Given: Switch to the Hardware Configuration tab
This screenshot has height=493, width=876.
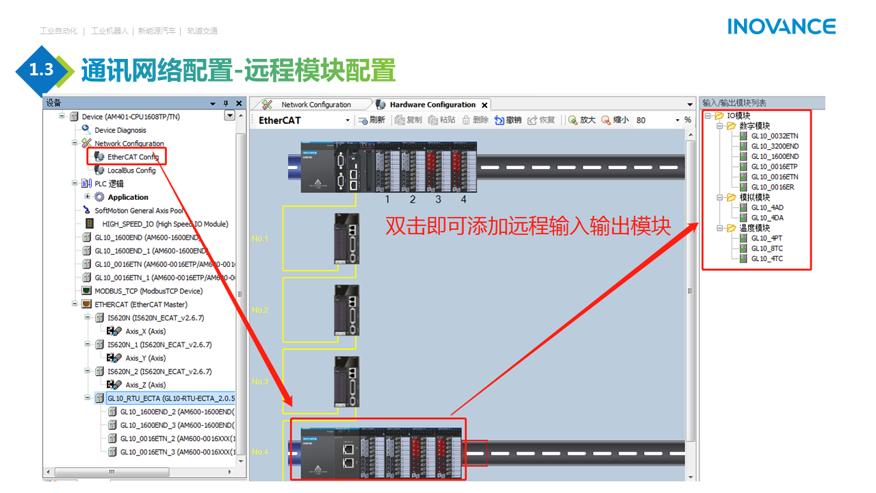Looking at the screenshot, I should click(431, 104).
